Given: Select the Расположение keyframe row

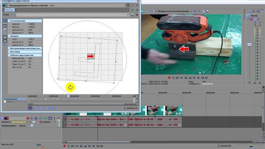Looking at the screenshot, I should point(15,99).
